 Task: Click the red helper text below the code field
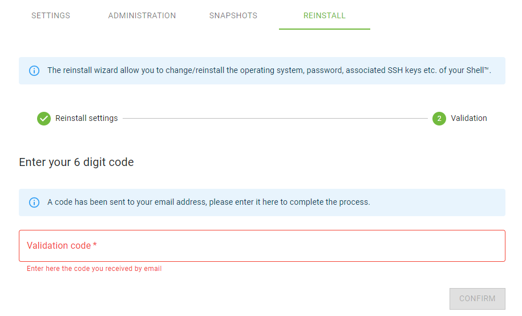tap(94, 269)
